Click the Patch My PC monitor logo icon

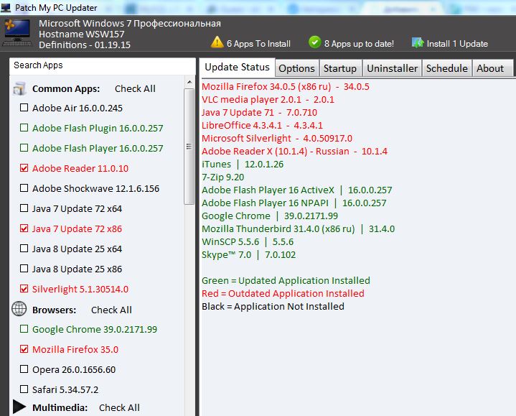[17, 32]
